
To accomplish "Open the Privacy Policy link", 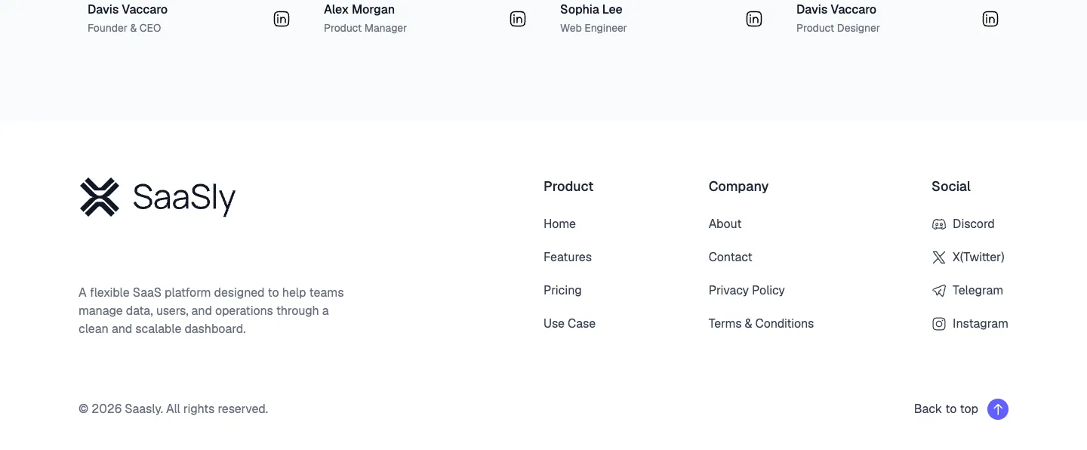I will (x=747, y=291).
